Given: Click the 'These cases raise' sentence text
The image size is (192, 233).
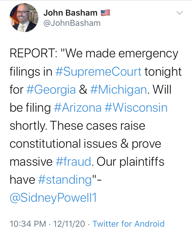Looking at the screenshot, I should coord(98,126).
